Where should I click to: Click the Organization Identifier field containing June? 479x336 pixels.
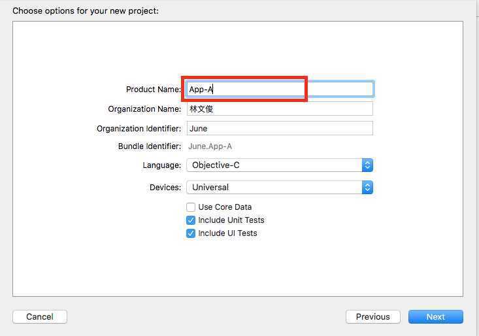tap(280, 128)
